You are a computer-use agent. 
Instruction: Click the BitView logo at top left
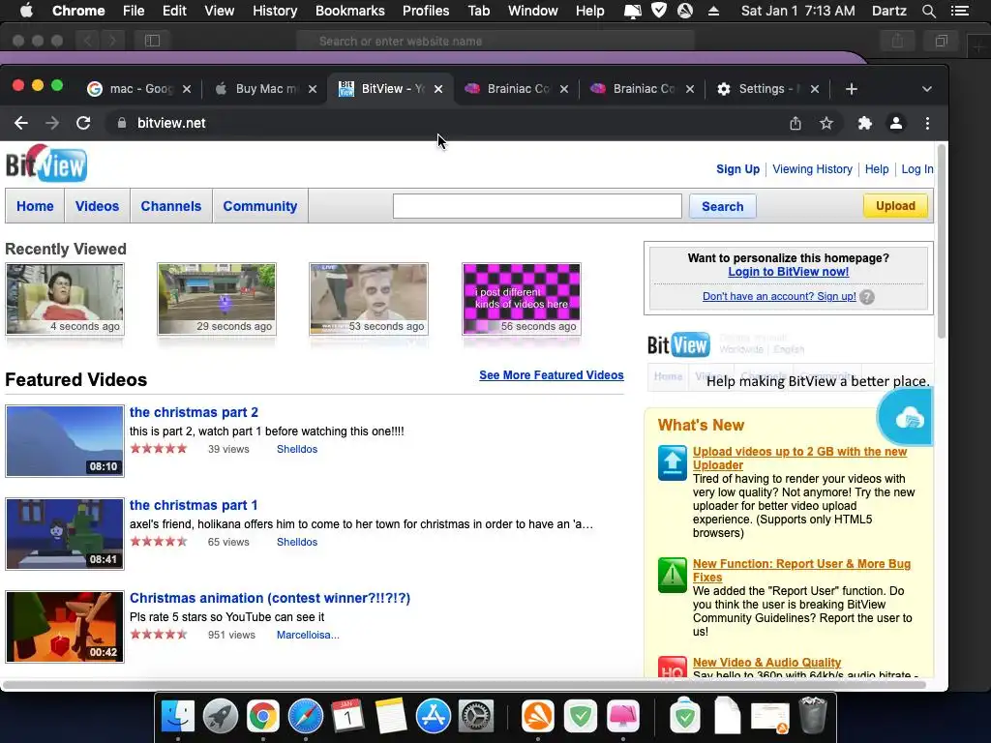point(46,163)
